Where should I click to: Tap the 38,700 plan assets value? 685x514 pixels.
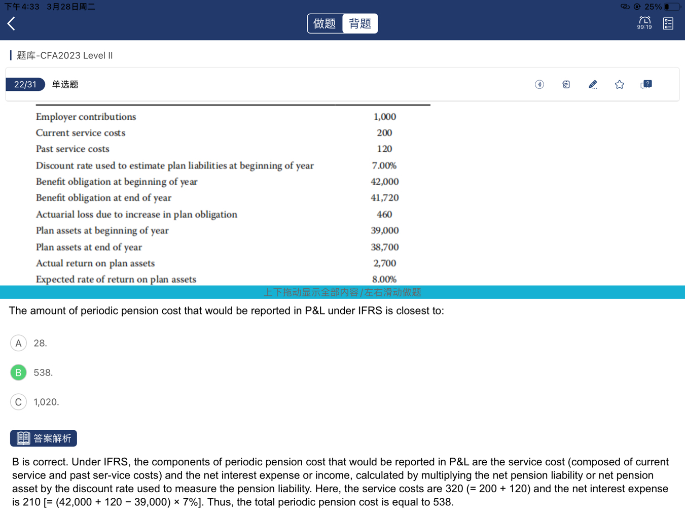coord(384,247)
